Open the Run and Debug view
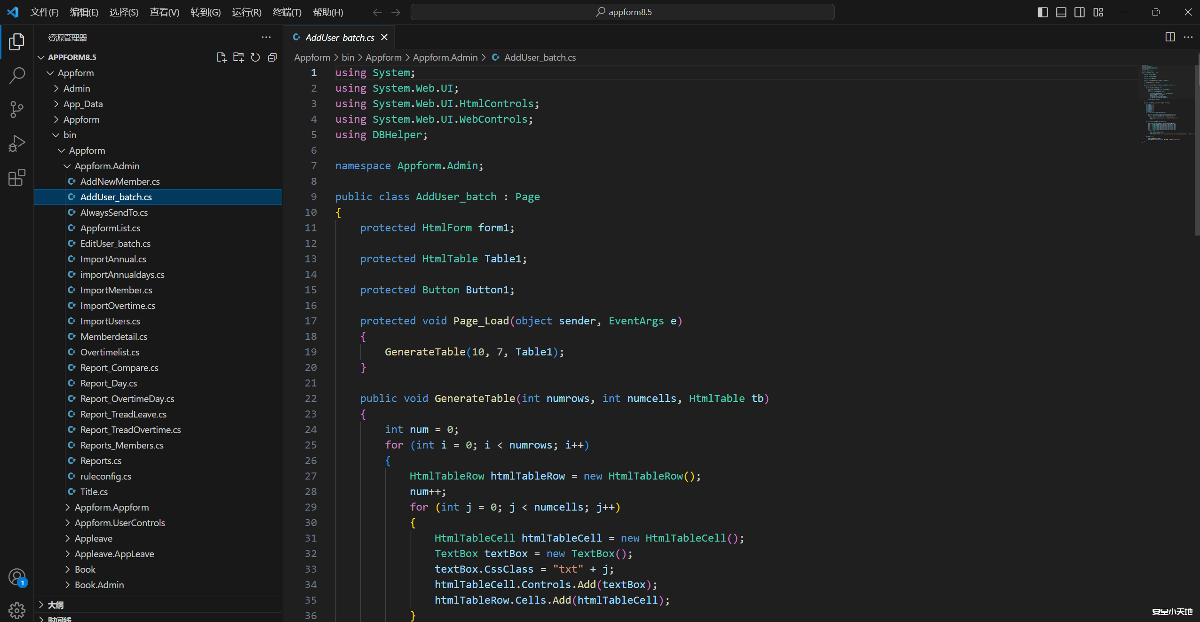 pyautogui.click(x=17, y=143)
